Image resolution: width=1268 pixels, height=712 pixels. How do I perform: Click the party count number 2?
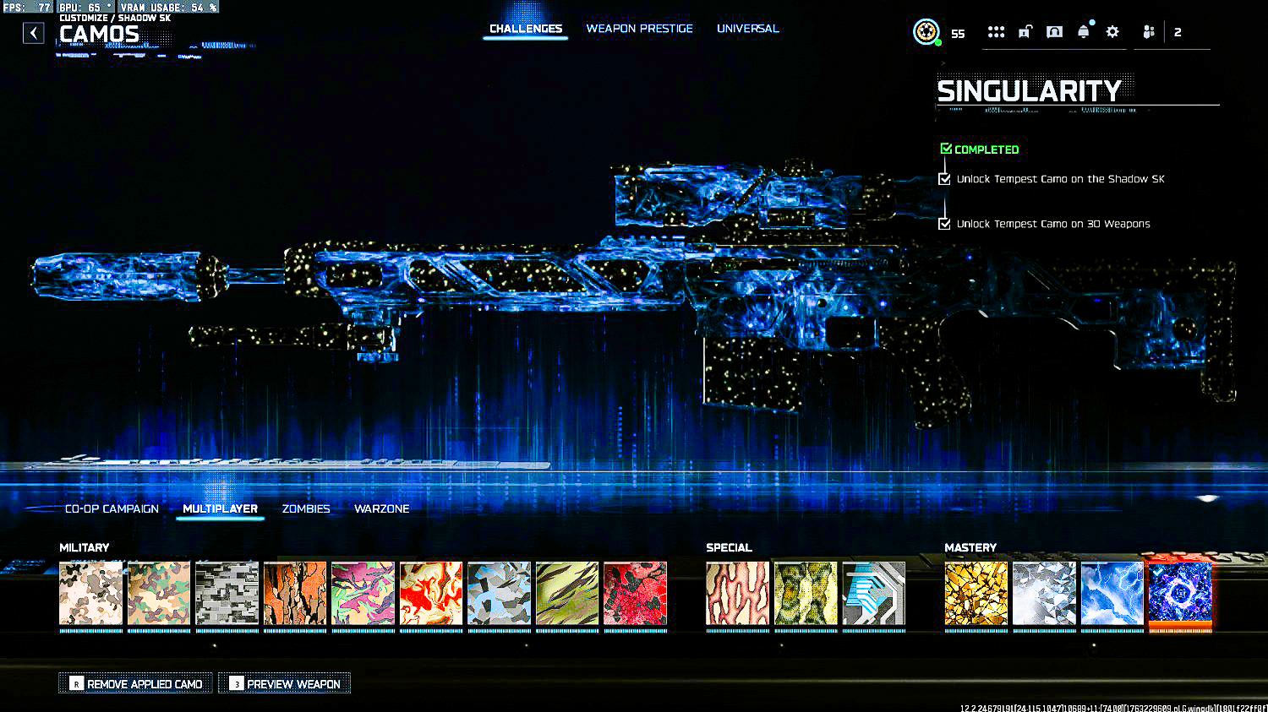coord(1178,32)
